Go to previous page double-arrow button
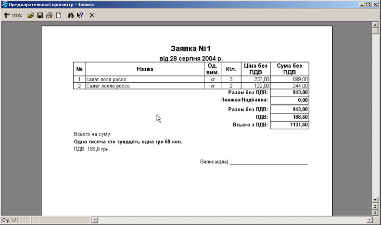Screen dimensions: 381x225 point(375,206)
